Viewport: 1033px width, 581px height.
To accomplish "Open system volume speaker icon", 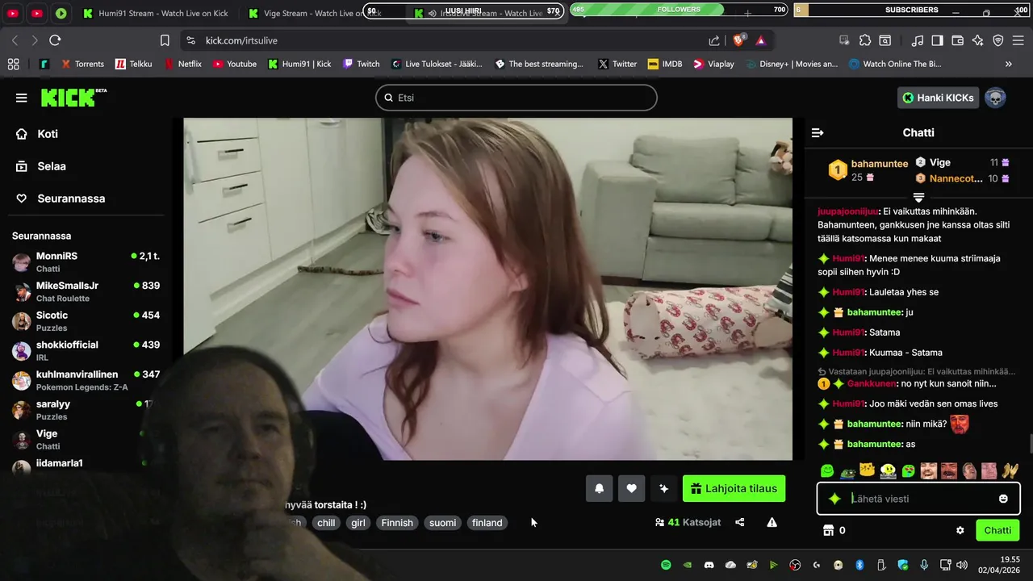I will click(x=961, y=565).
